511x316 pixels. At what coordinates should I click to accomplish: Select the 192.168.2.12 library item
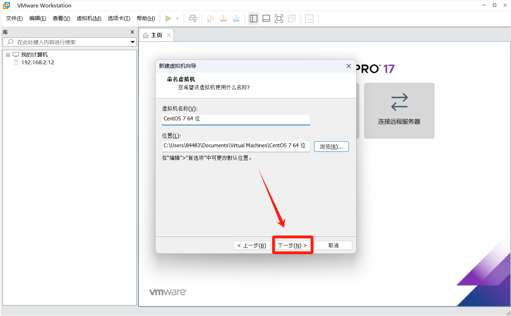coord(37,62)
